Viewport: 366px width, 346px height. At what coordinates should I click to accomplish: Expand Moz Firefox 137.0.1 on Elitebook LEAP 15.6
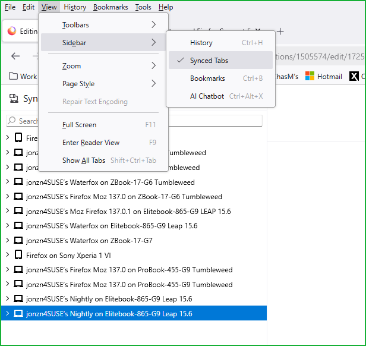pyautogui.click(x=8, y=210)
